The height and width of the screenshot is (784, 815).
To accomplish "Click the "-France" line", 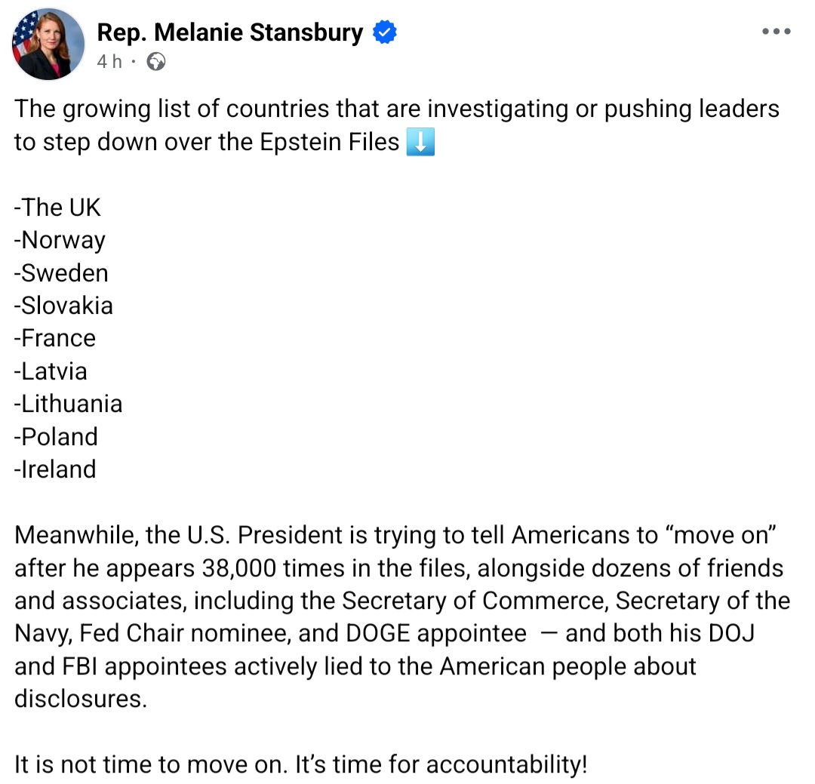I will point(56,338).
